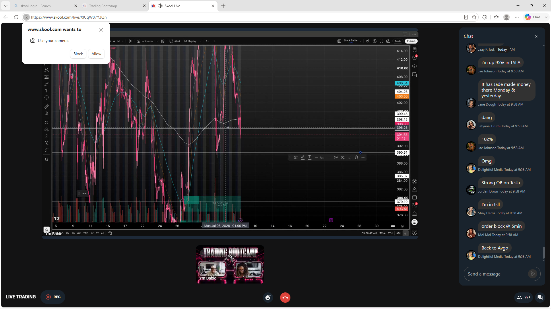Open the emoji icons tool in chart sidebar

[x=46, y=98]
